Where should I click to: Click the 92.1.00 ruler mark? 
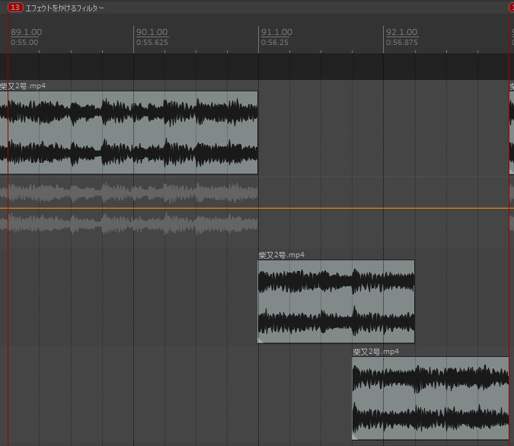click(x=401, y=32)
